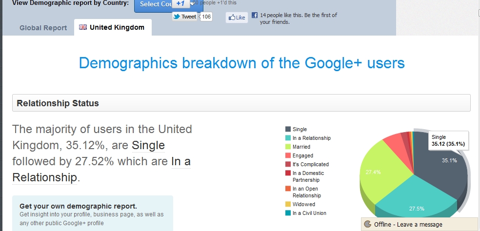Click the tweet count bubble 106
The image size is (480, 231).
click(206, 17)
